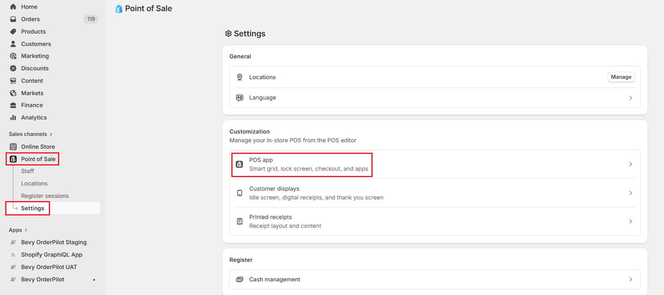Click the Point of Sale sidebar bag icon
The width and height of the screenshot is (664, 295).
[13, 159]
